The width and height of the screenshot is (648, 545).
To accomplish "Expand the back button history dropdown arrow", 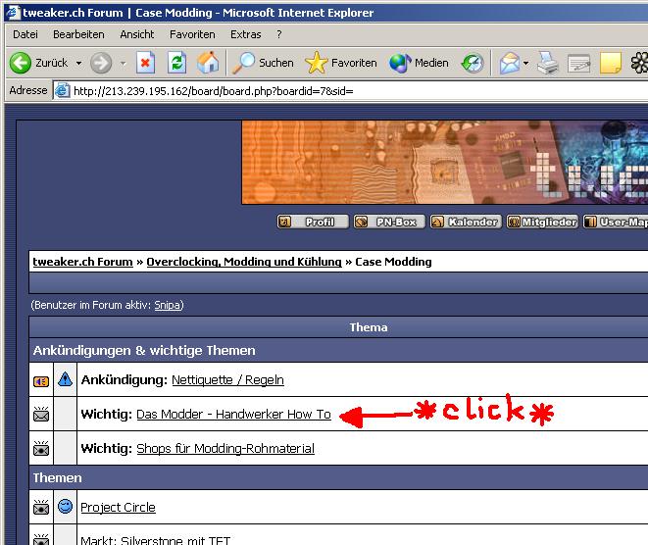I will click(x=77, y=63).
